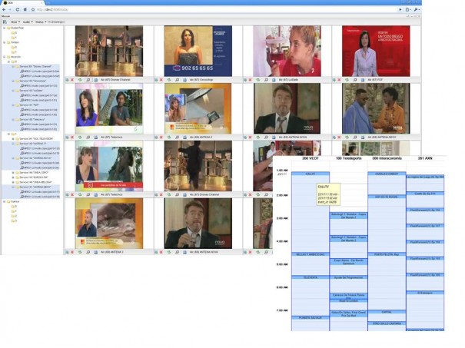Viewport: 465px width, 348px height.
Task: Open the Status dropdown in the toolbar
Action: (40, 22)
